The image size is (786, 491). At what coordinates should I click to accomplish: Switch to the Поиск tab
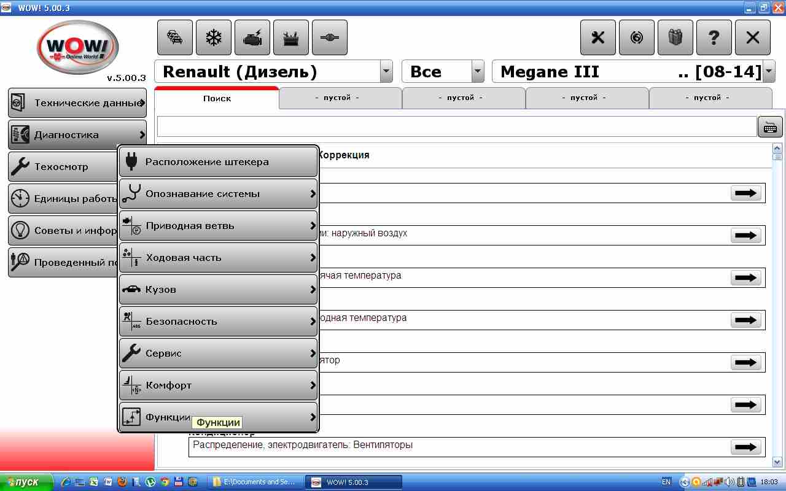click(217, 98)
